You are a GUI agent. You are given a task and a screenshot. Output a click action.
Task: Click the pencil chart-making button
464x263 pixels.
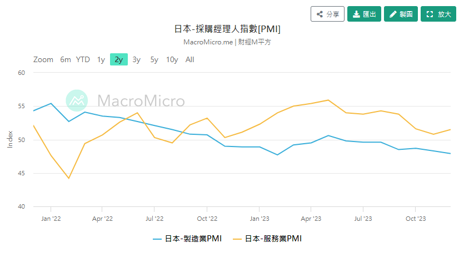pos(401,14)
